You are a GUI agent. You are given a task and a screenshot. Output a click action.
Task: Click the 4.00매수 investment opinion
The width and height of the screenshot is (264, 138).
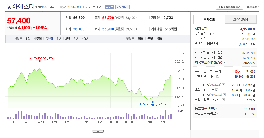point(238,72)
